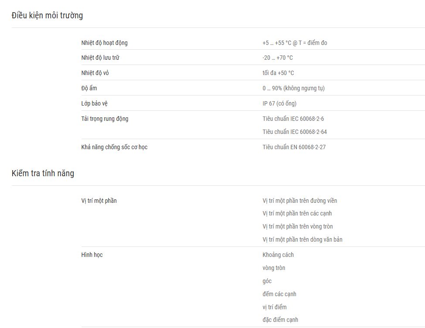Select the 'Nhiệt độ hoạt động' row label
The width and height of the screenshot is (425, 328).
pyautogui.click(x=104, y=43)
